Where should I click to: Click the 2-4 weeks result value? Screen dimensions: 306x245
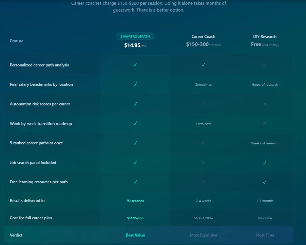click(x=203, y=201)
